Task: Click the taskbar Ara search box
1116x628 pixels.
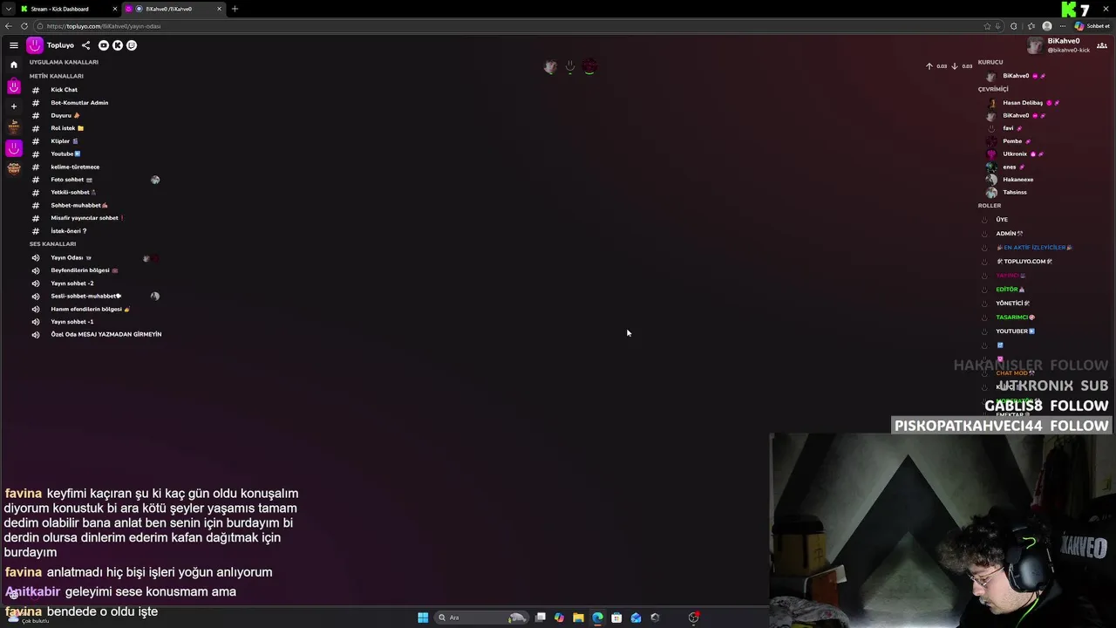Action: tap(482, 618)
